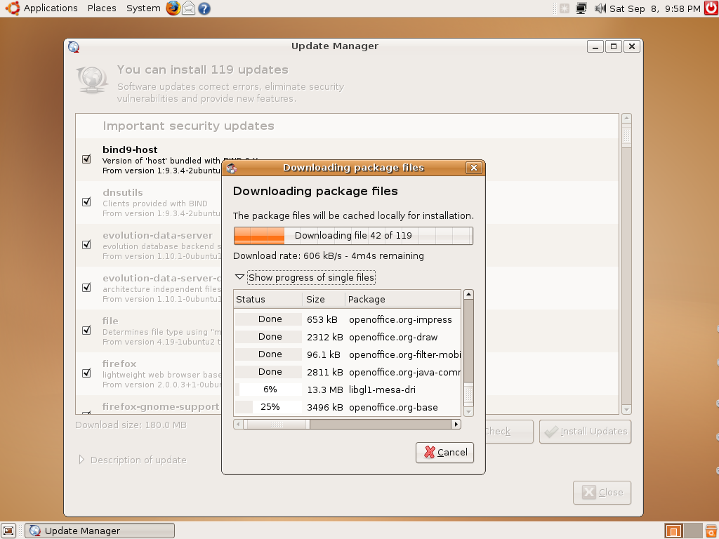The width and height of the screenshot is (719, 539).
Task: Open the Places menu
Action: (x=102, y=8)
